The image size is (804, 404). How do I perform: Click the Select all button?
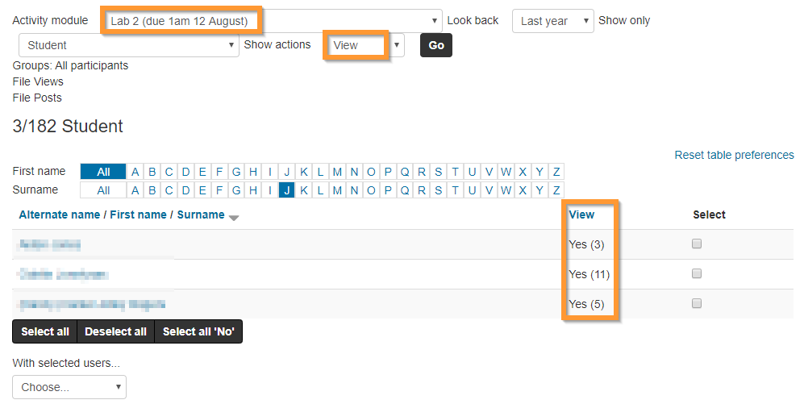coord(45,331)
